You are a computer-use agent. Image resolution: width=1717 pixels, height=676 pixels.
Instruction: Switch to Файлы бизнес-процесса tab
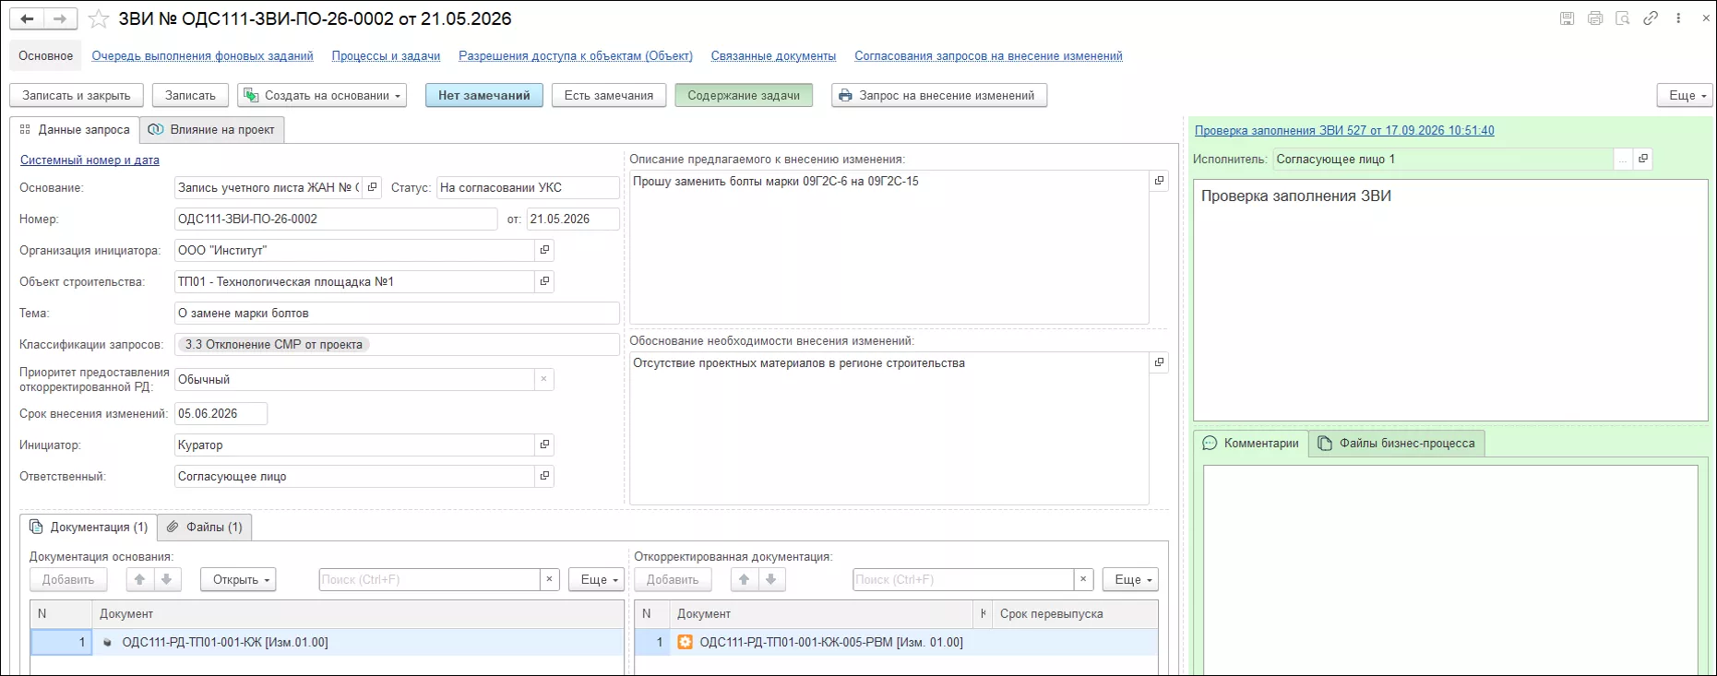(1397, 444)
